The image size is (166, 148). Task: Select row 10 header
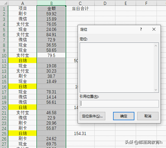pos(4,56)
